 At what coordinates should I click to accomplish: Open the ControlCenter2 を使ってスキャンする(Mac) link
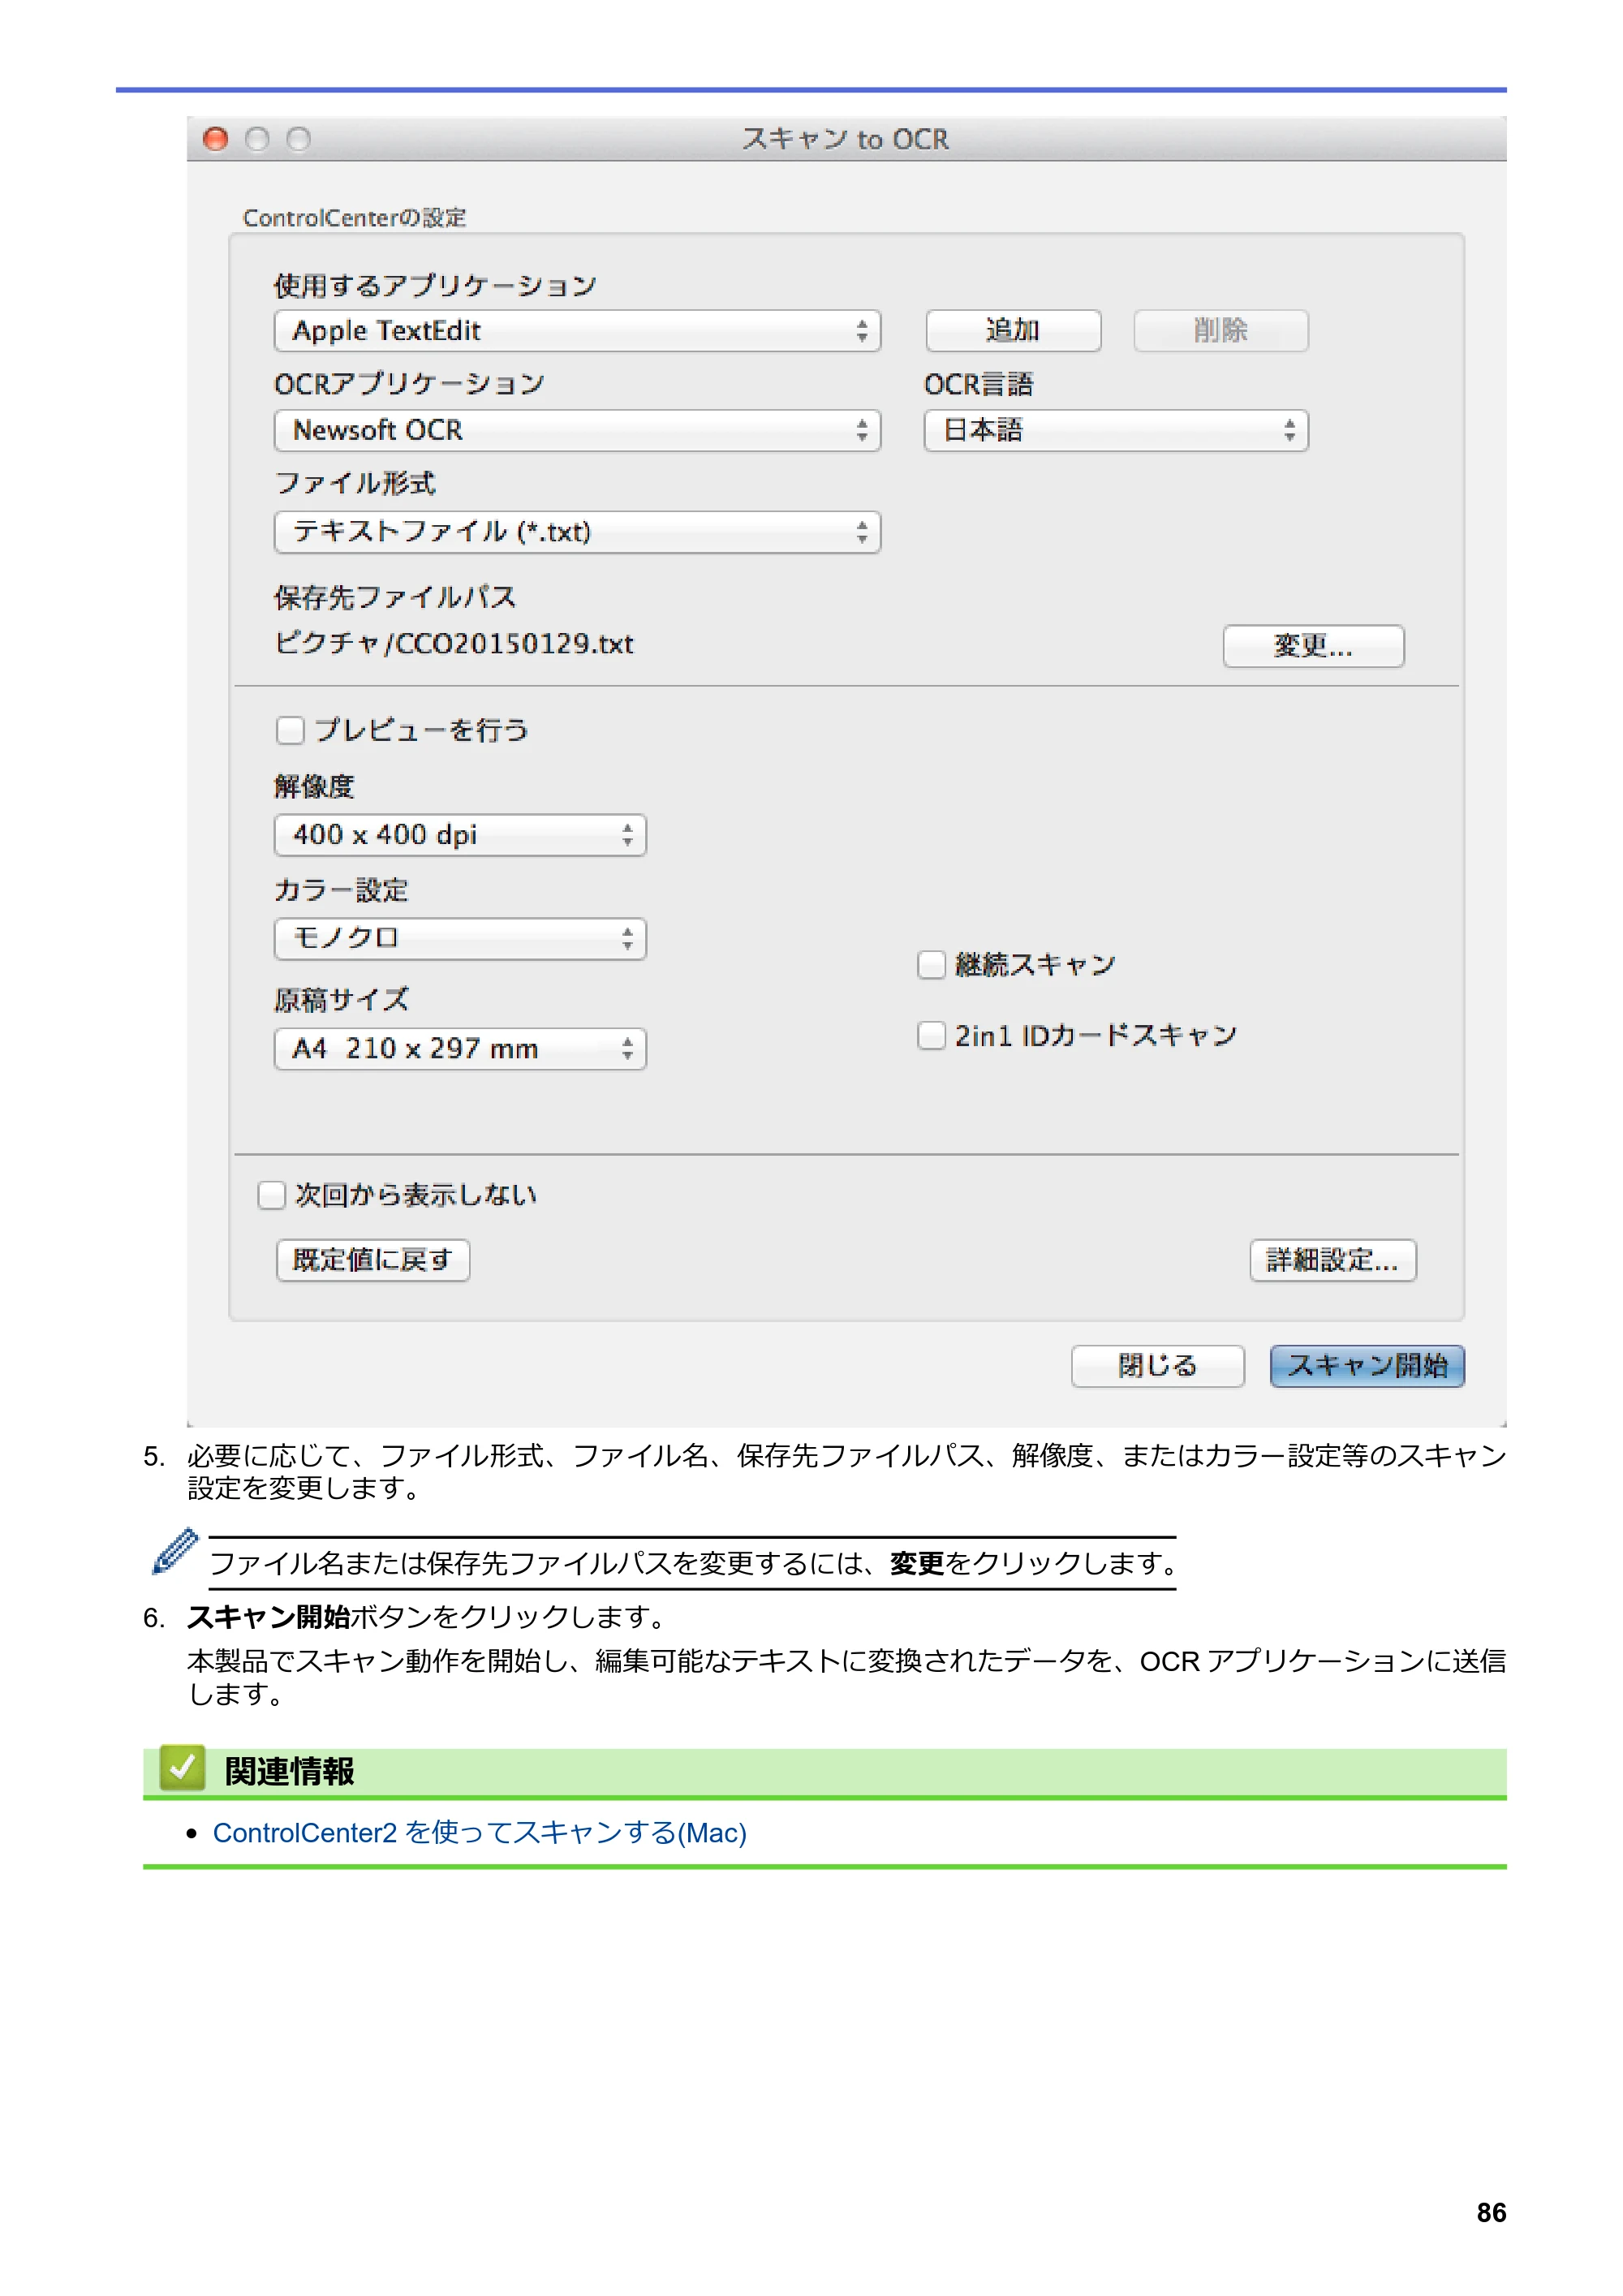pyautogui.click(x=480, y=1833)
